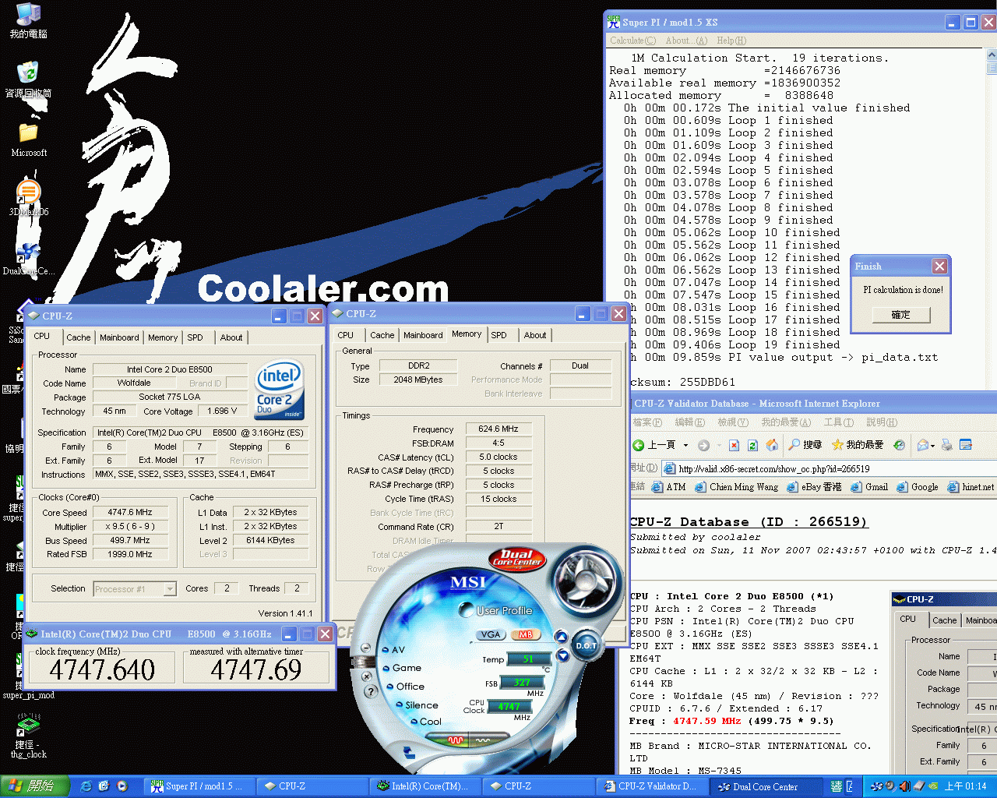Select the Game mode in Dual Core Center

pyautogui.click(x=403, y=668)
